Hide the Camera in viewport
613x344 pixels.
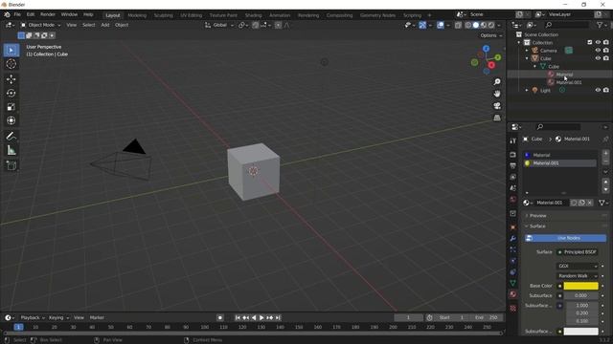(598, 51)
